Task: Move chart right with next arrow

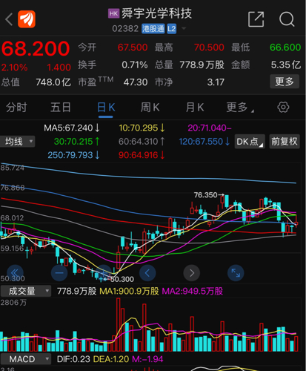Action: point(192,273)
